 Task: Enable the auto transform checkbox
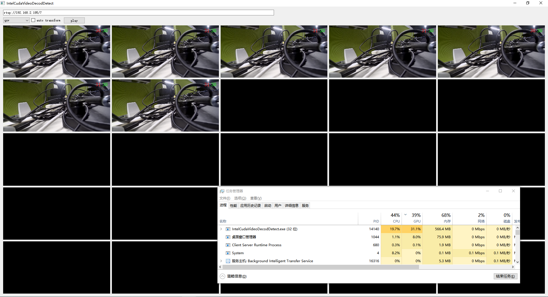pos(33,20)
